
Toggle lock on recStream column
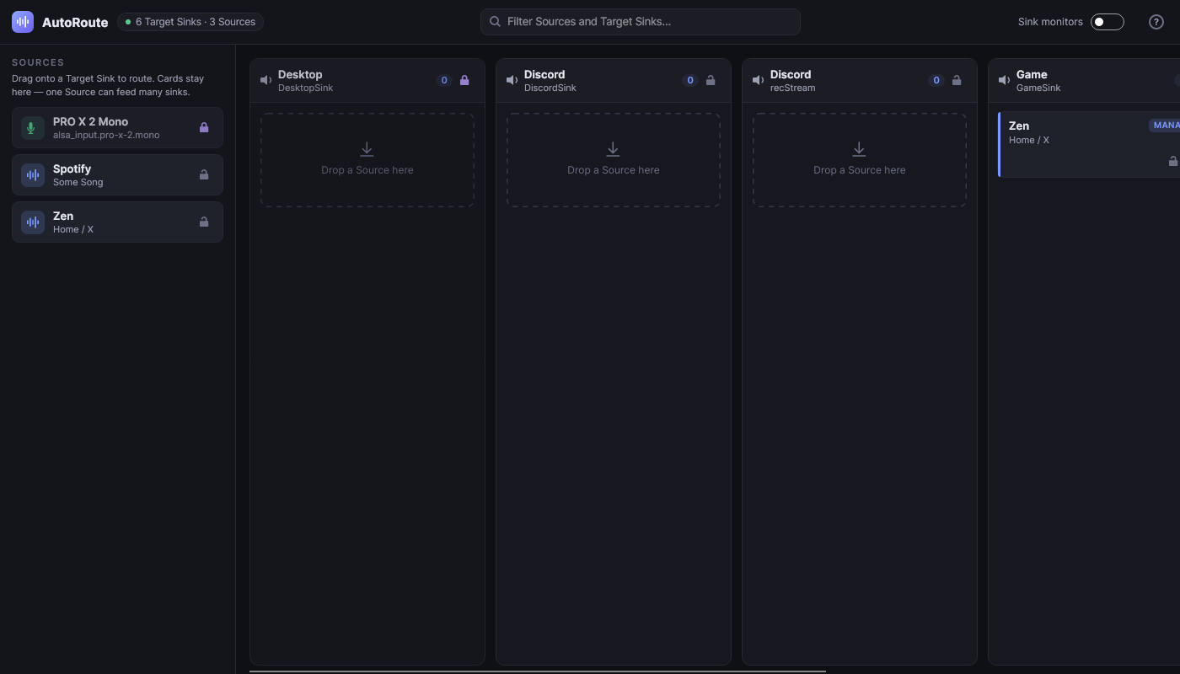tap(957, 81)
